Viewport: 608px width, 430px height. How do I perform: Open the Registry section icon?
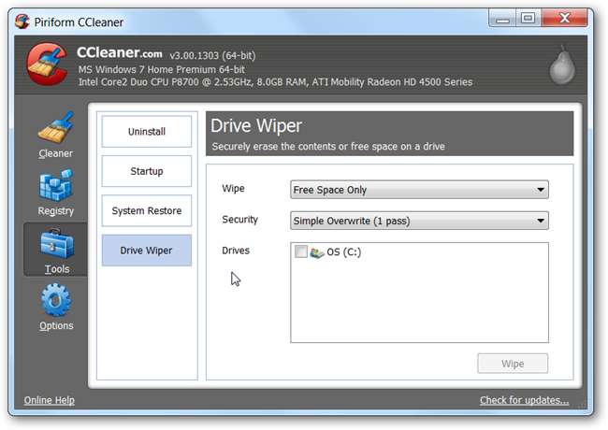point(55,185)
